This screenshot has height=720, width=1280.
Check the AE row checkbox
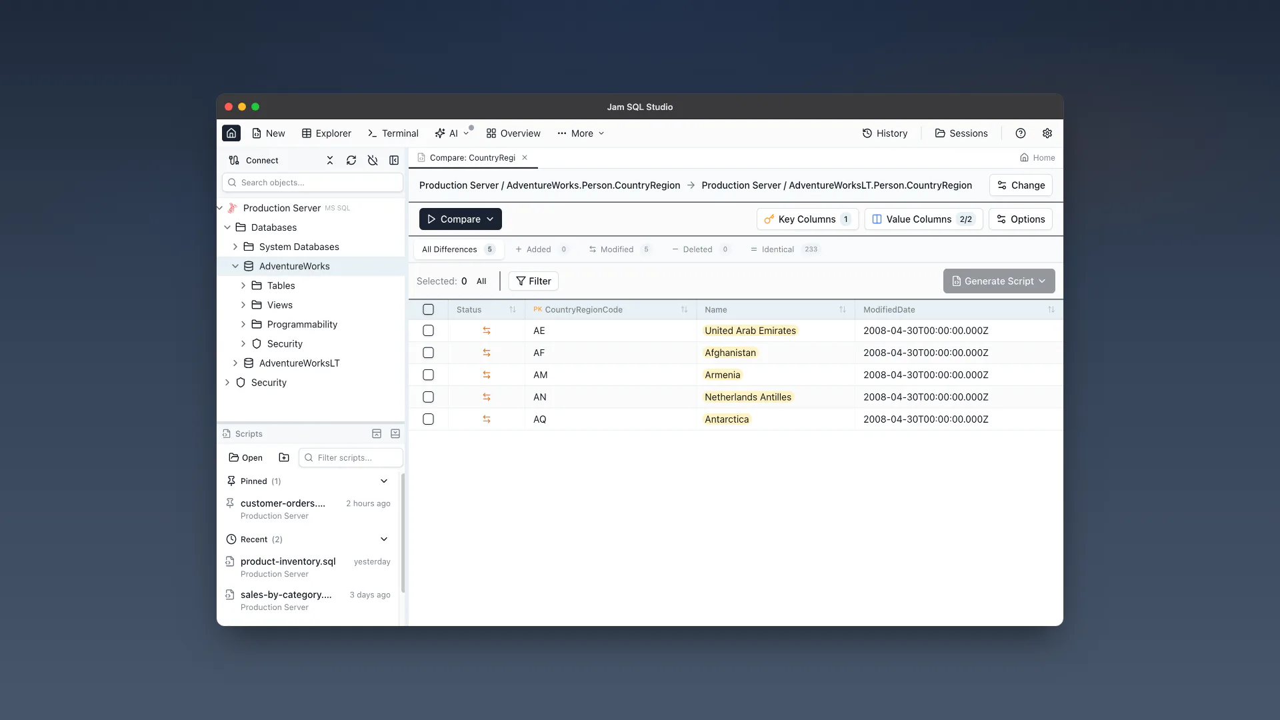point(429,331)
